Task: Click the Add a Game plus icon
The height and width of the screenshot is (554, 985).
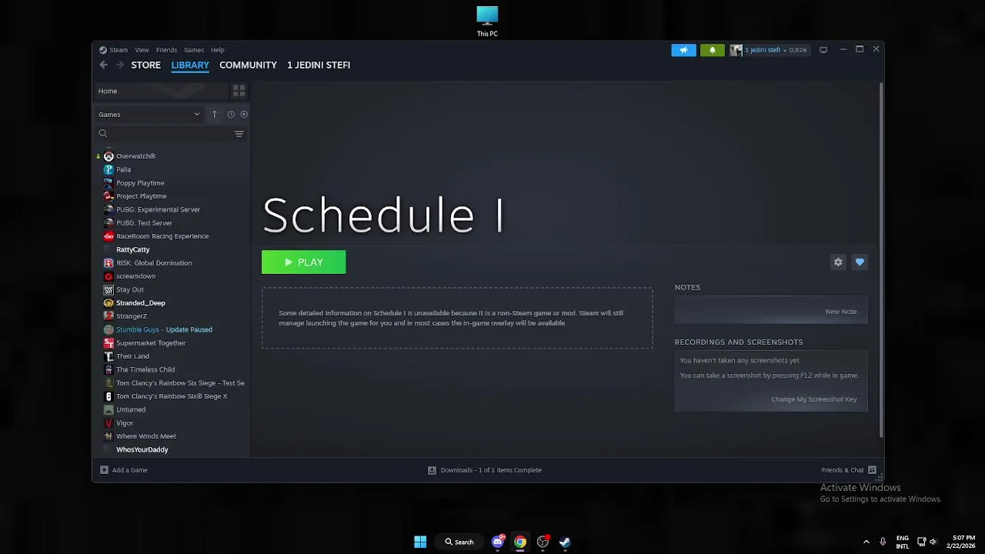Action: [104, 470]
